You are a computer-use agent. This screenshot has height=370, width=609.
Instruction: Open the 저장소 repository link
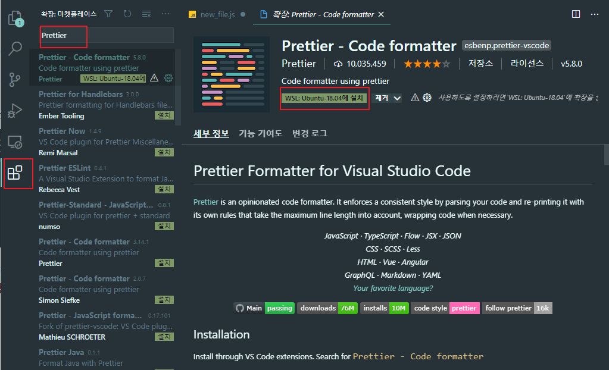(x=480, y=64)
